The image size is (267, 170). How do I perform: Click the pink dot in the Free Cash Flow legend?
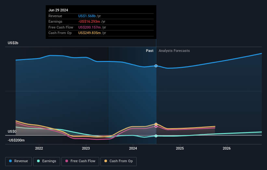pyautogui.click(x=67, y=161)
